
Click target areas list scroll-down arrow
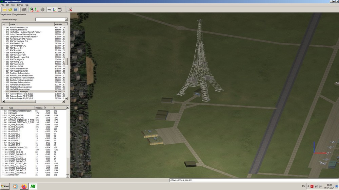[66, 99]
